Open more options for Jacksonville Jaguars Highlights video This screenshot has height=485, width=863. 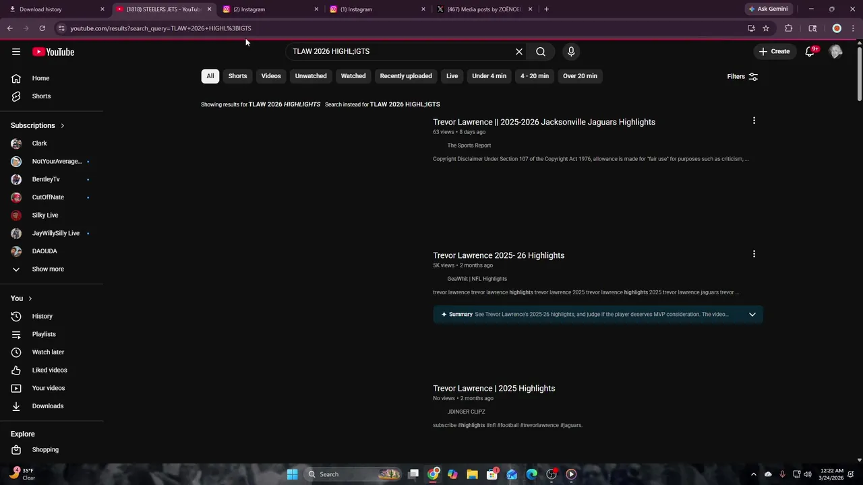click(754, 121)
